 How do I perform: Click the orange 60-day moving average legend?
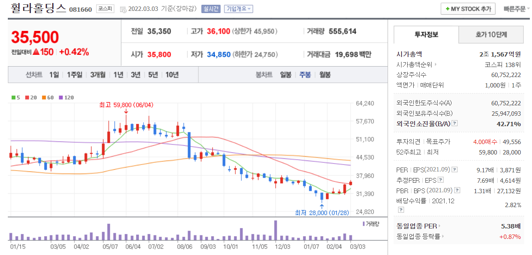click(47, 97)
